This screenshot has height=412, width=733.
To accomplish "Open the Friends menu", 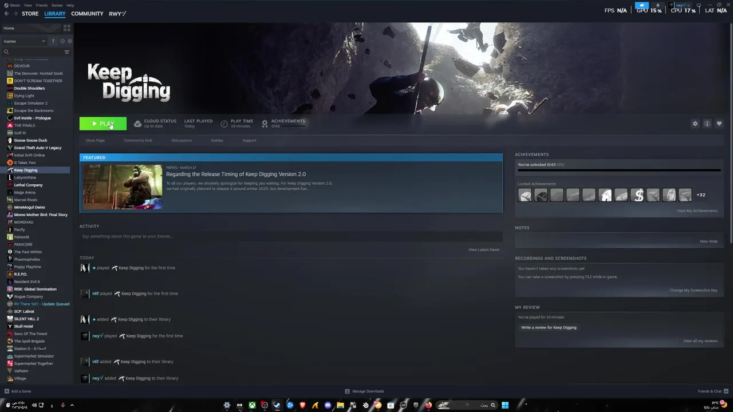I will click(x=42, y=5).
